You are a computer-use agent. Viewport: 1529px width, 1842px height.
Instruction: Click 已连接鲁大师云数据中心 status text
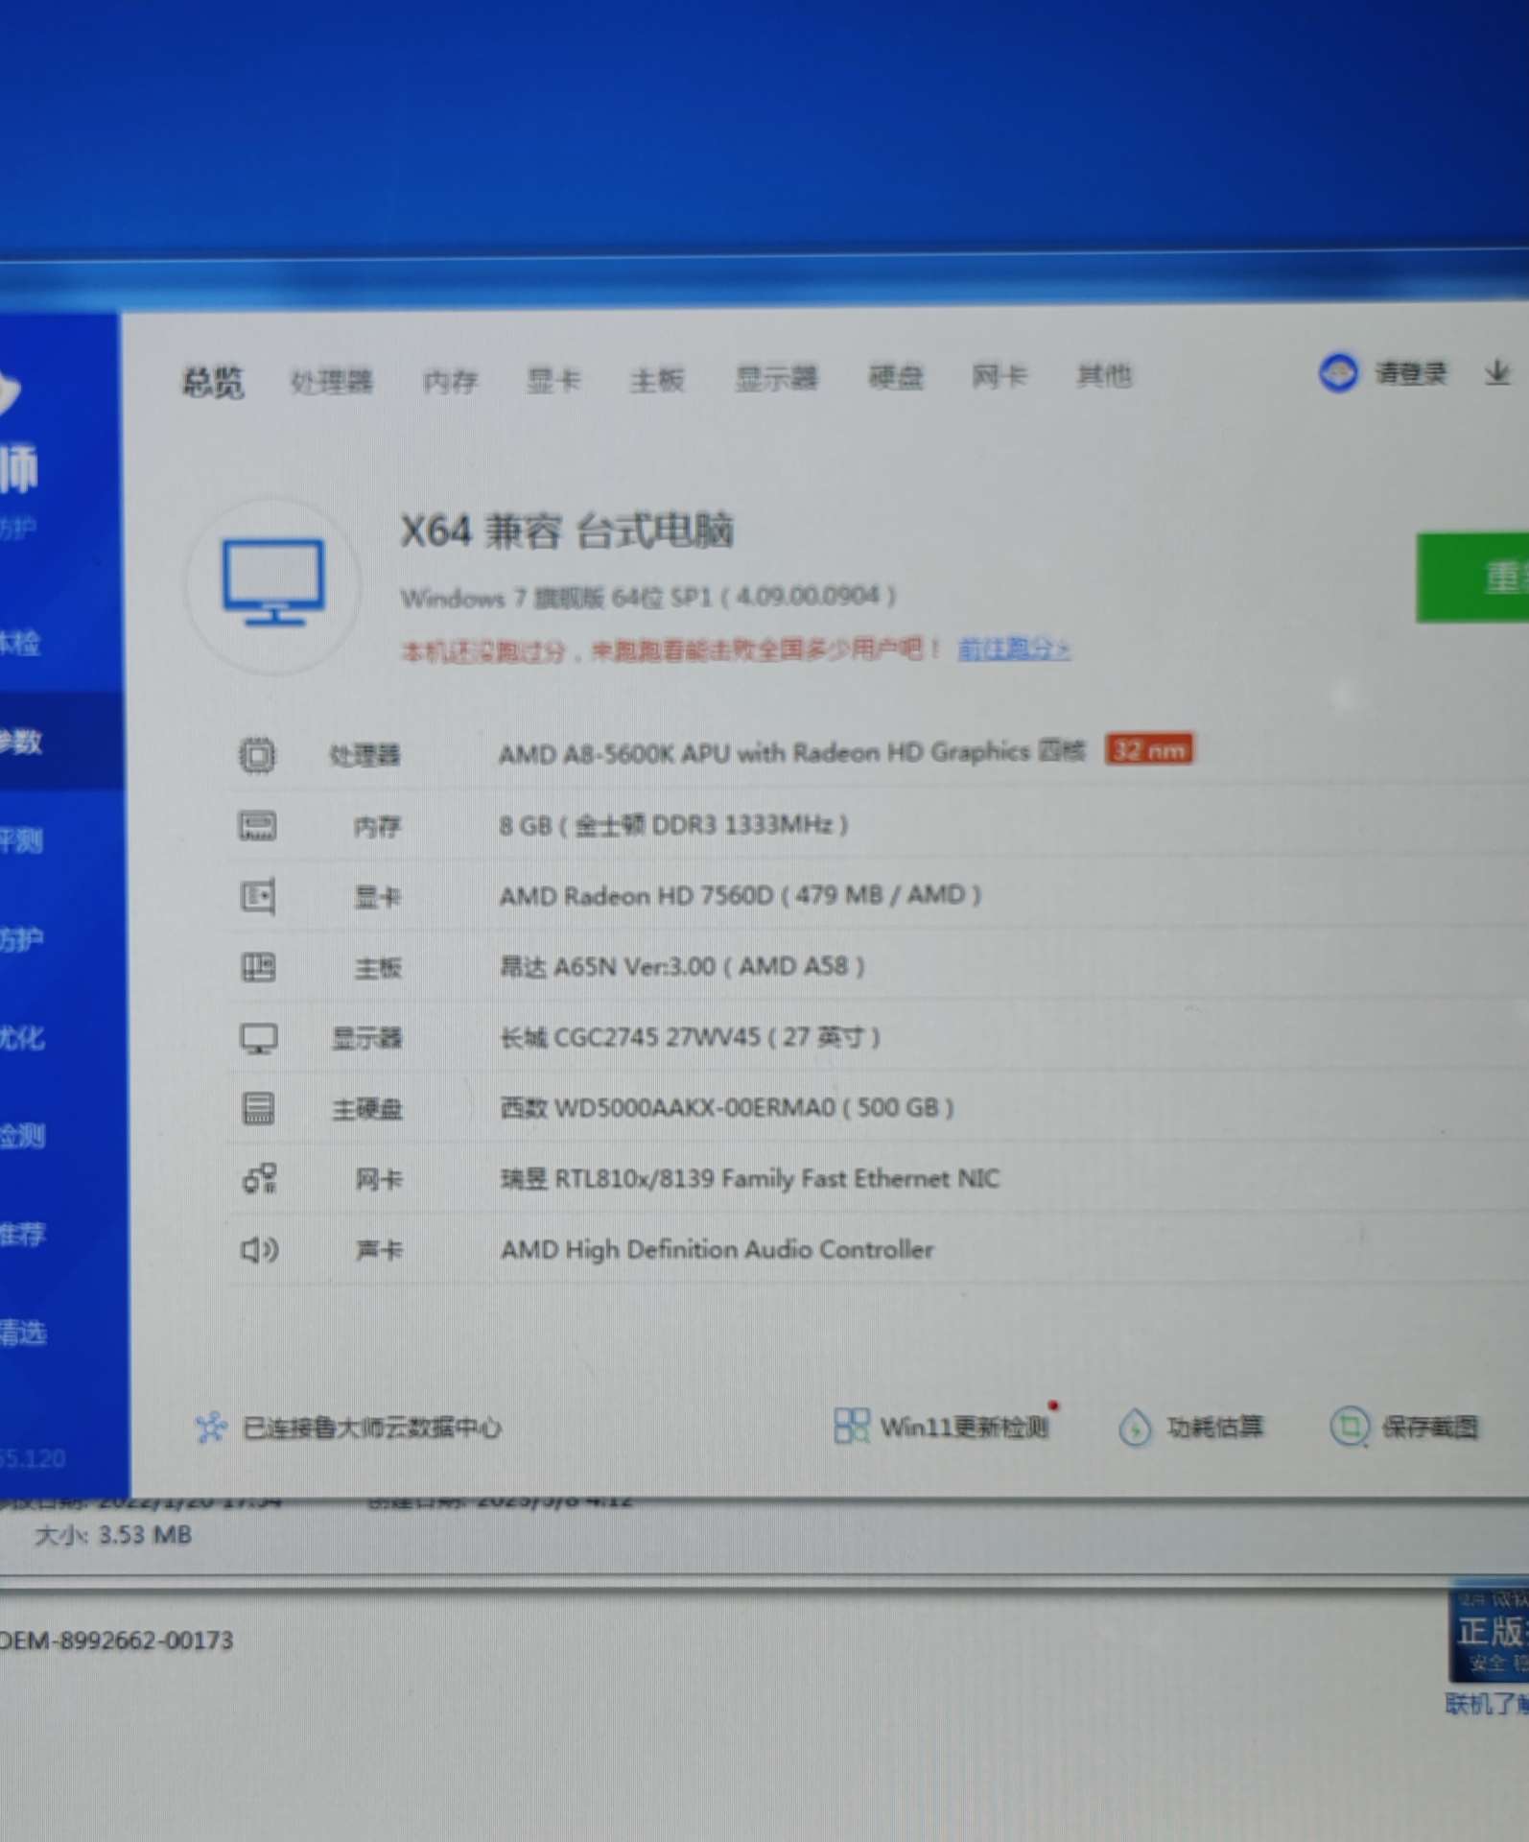(371, 1429)
